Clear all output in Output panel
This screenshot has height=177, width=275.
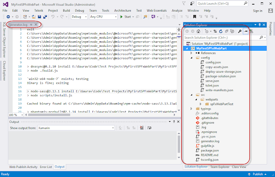[142, 128]
